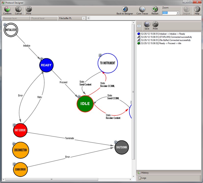Select the gray SHUTDOWN state node
The image size is (203, 183).
[x=122, y=147]
